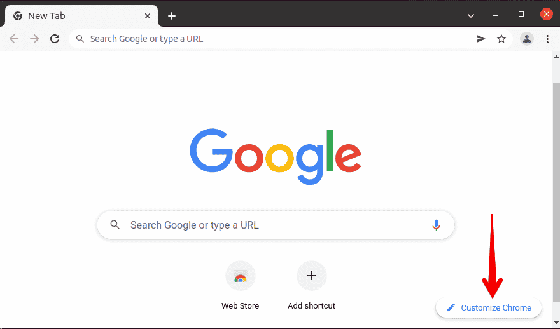Open the Web Store shortcut
The height and width of the screenshot is (329, 560).
[x=241, y=276]
